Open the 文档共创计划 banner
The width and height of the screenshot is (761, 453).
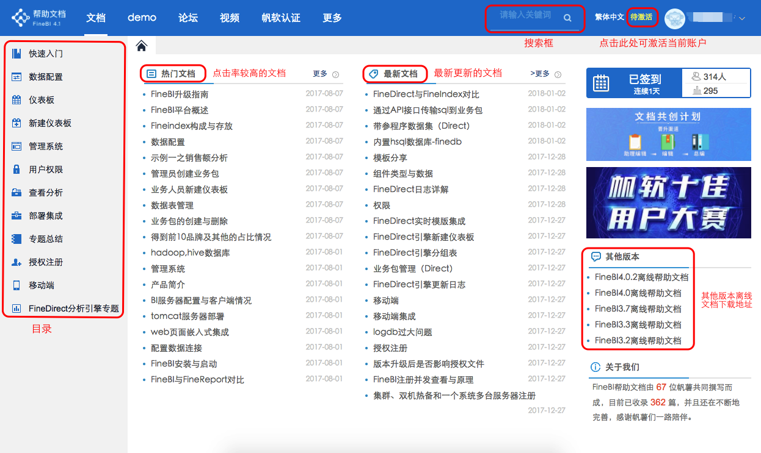(668, 134)
